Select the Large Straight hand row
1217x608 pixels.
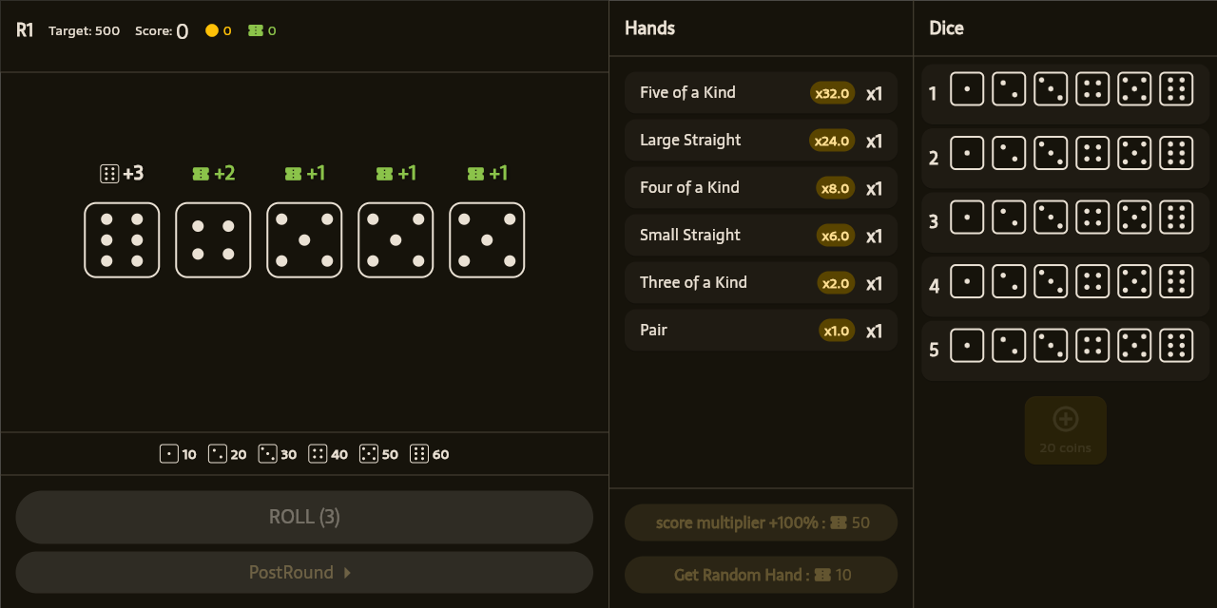[761, 141]
